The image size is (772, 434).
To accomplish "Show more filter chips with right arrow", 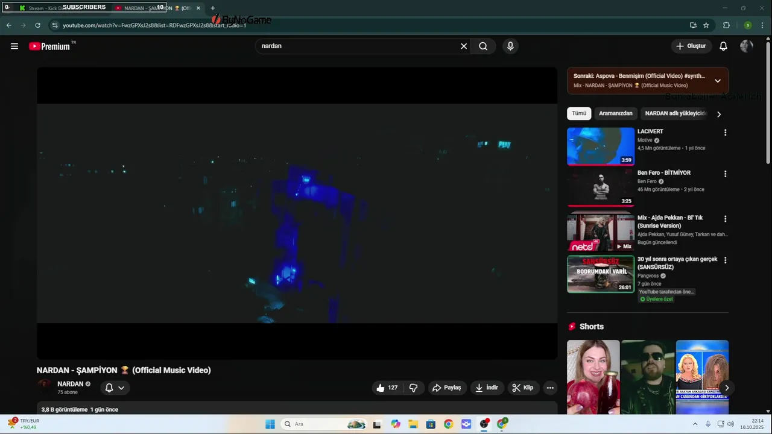I will [x=718, y=114].
